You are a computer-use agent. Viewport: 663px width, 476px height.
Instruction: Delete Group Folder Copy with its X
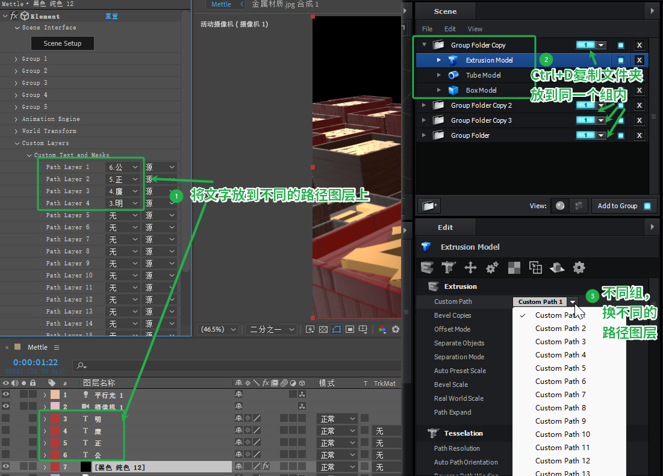(640, 45)
